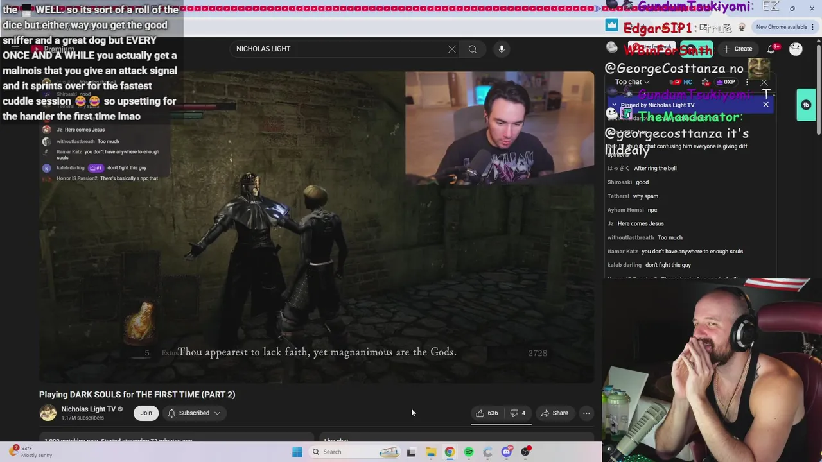This screenshot has height=462, width=822.
Task: Open Chrome's three-dot menu
Action: click(812, 27)
